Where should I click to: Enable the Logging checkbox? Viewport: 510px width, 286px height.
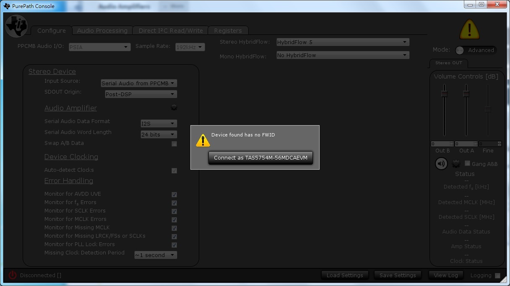497,276
